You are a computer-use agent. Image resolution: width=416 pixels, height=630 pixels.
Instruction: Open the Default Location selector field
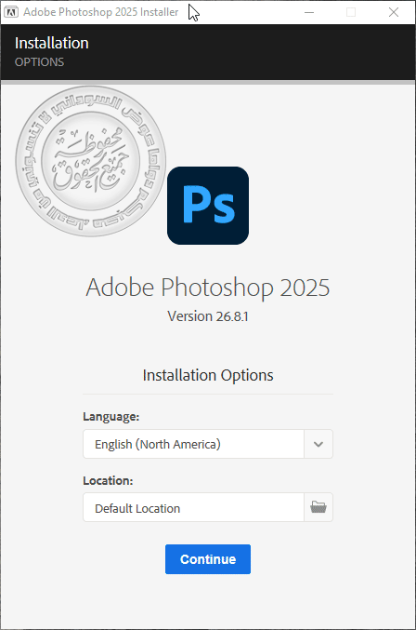(x=208, y=507)
